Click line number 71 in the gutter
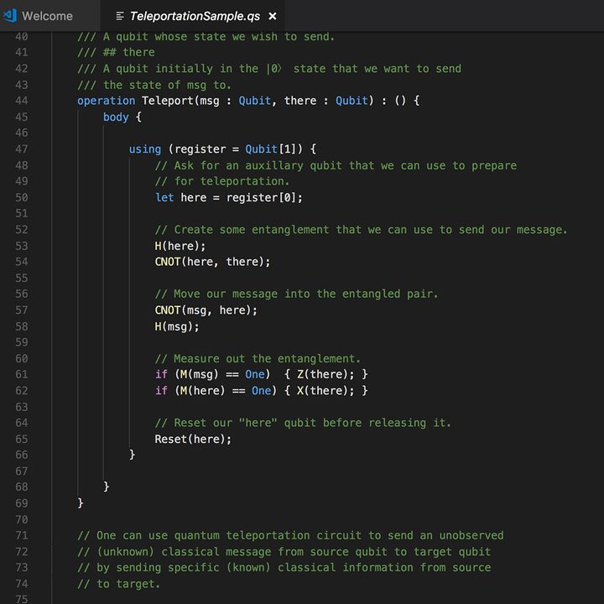604x604 pixels. click(x=22, y=535)
